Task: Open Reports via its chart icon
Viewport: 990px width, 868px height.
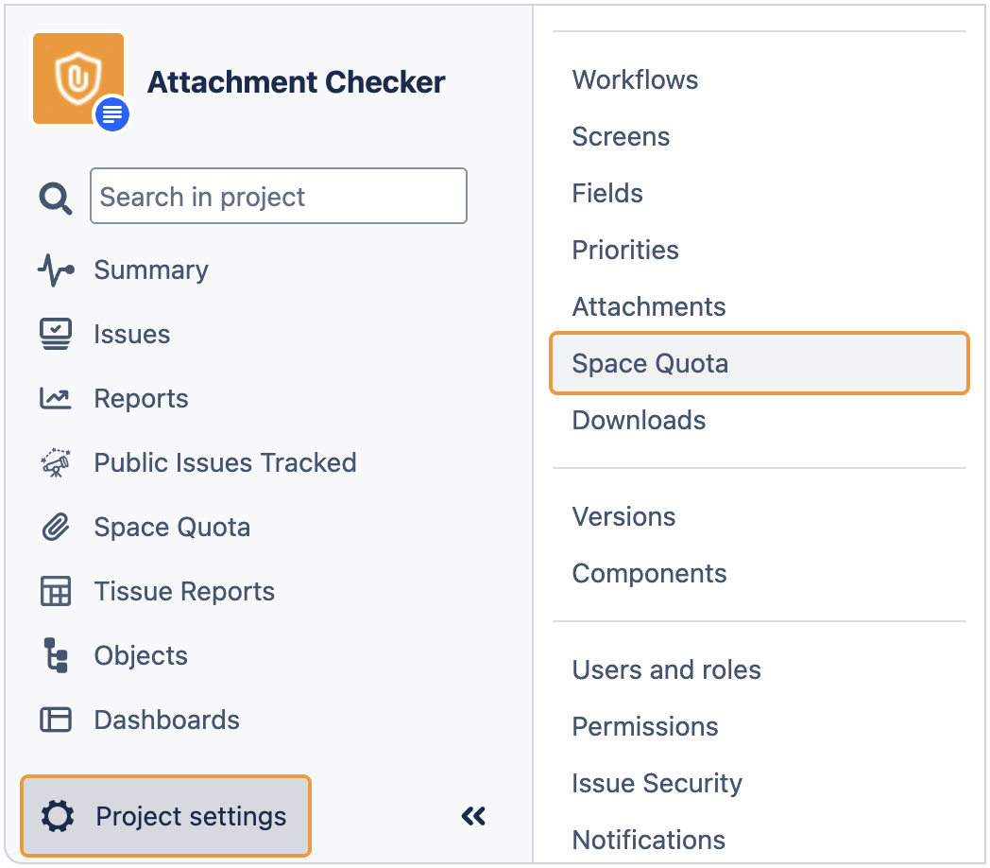Action: click(x=56, y=398)
